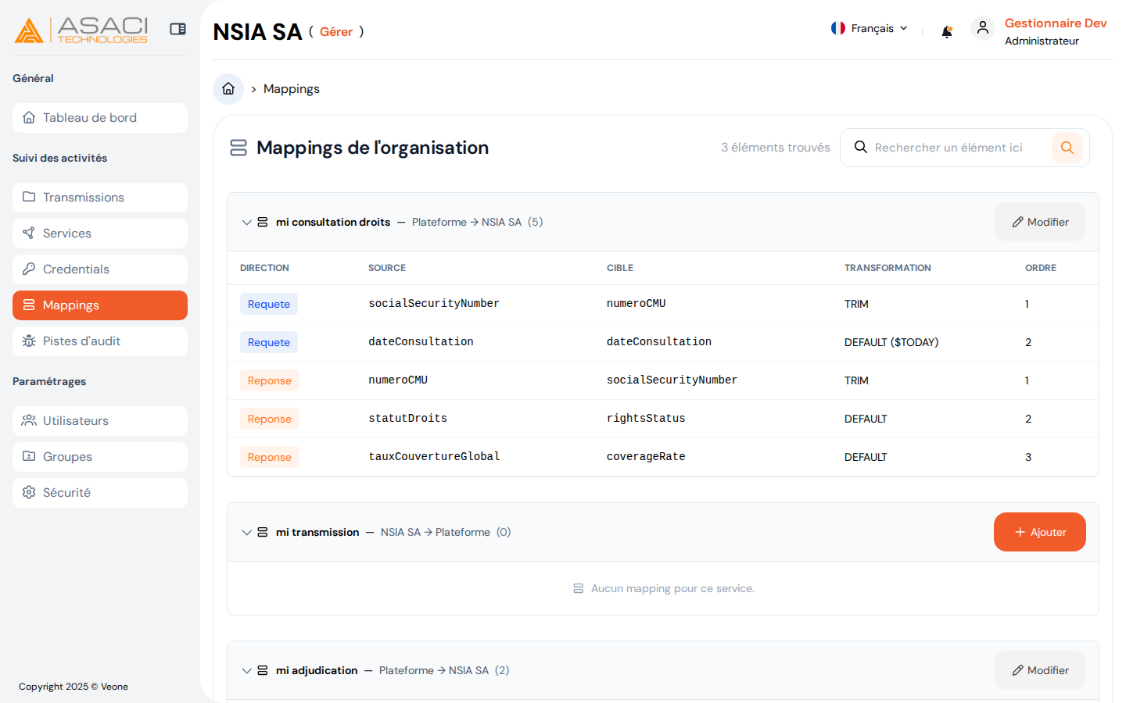The image size is (1126, 703).
Task: Go to Transmissions in sidebar
Action: (100, 198)
